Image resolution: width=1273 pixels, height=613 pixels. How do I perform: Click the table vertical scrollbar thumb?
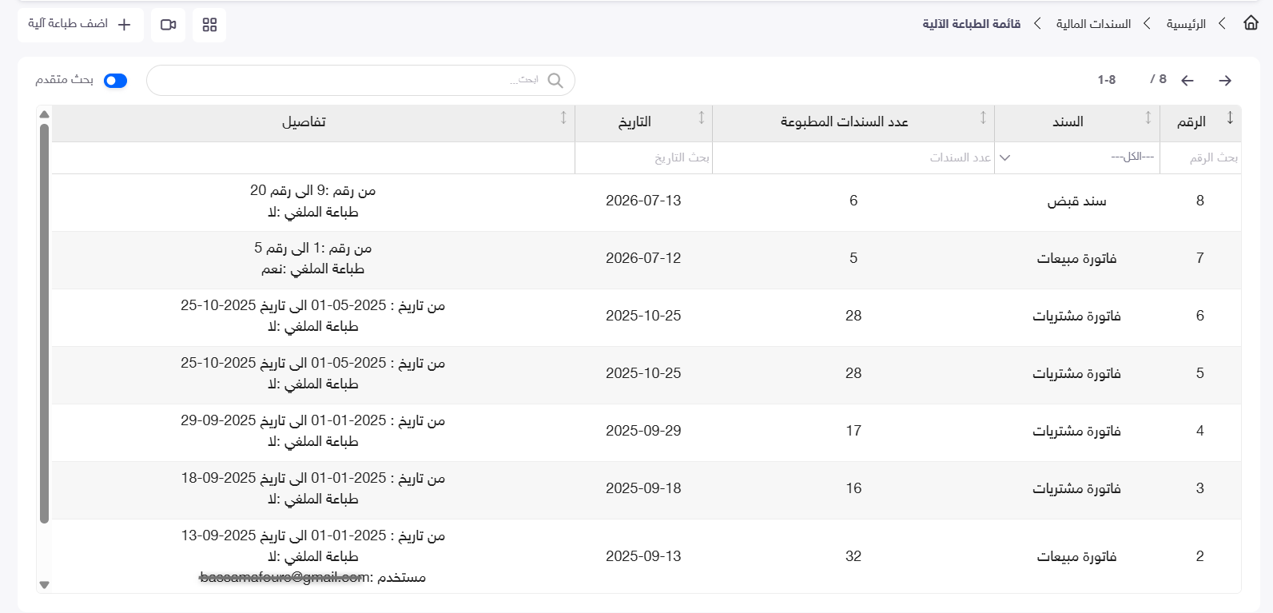(45, 324)
